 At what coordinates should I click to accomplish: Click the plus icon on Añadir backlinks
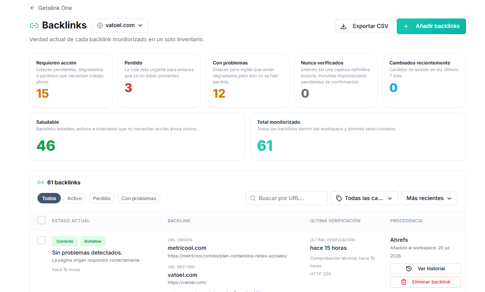click(406, 26)
